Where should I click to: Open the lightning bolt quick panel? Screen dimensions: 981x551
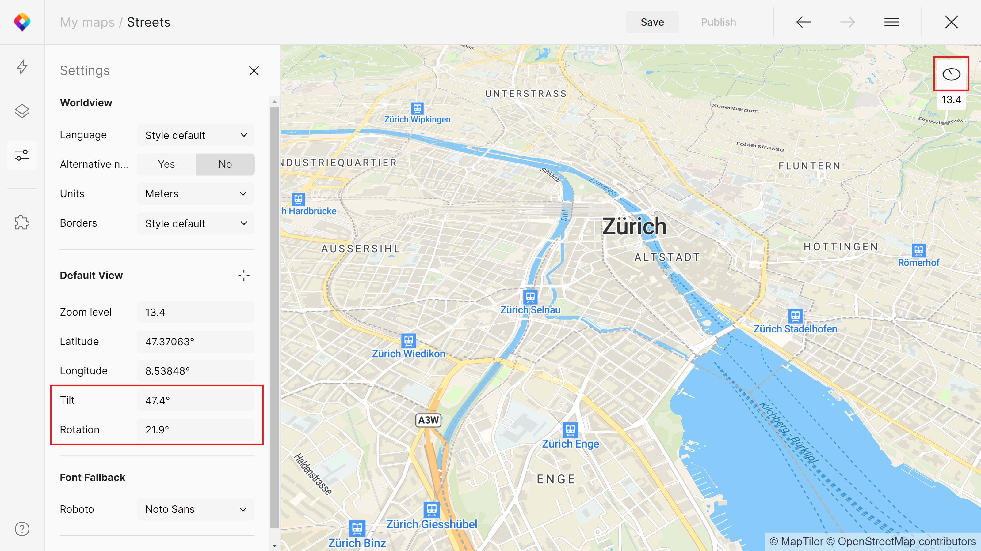[x=22, y=67]
